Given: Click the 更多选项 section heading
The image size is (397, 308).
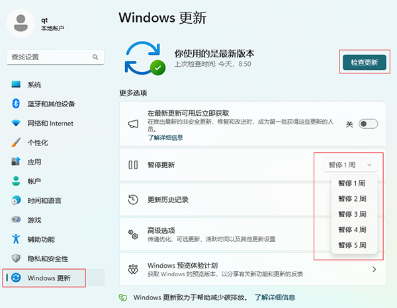Looking at the screenshot, I should pyautogui.click(x=133, y=93).
